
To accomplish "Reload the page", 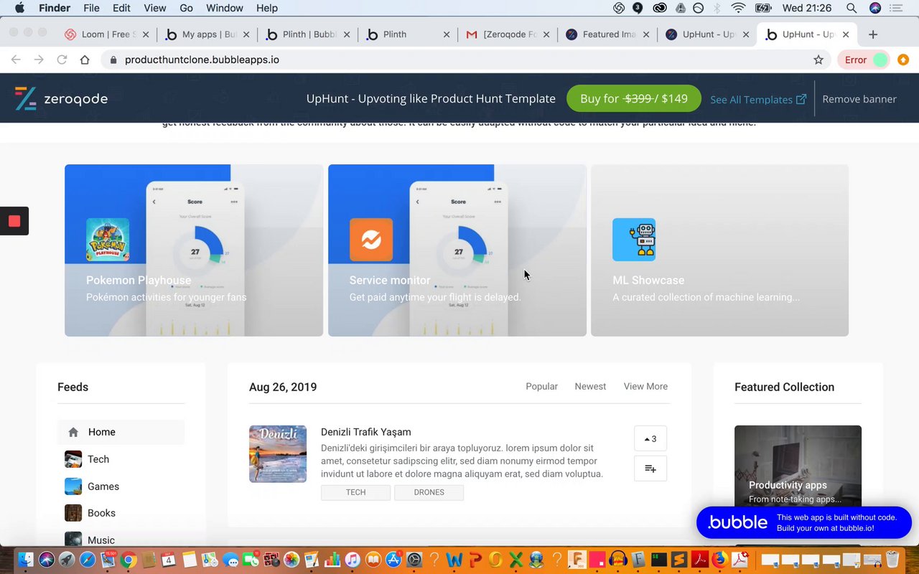I will click(62, 60).
